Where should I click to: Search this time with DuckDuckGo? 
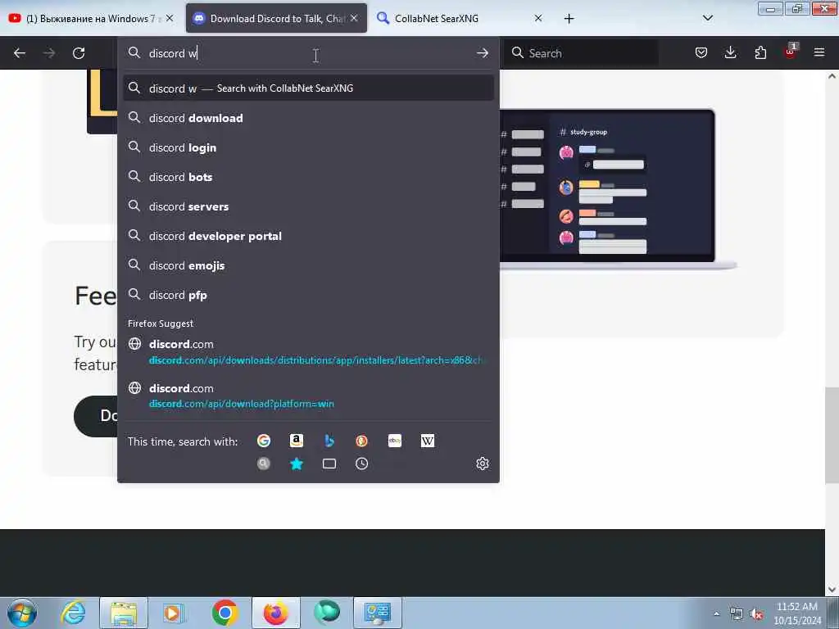click(361, 441)
